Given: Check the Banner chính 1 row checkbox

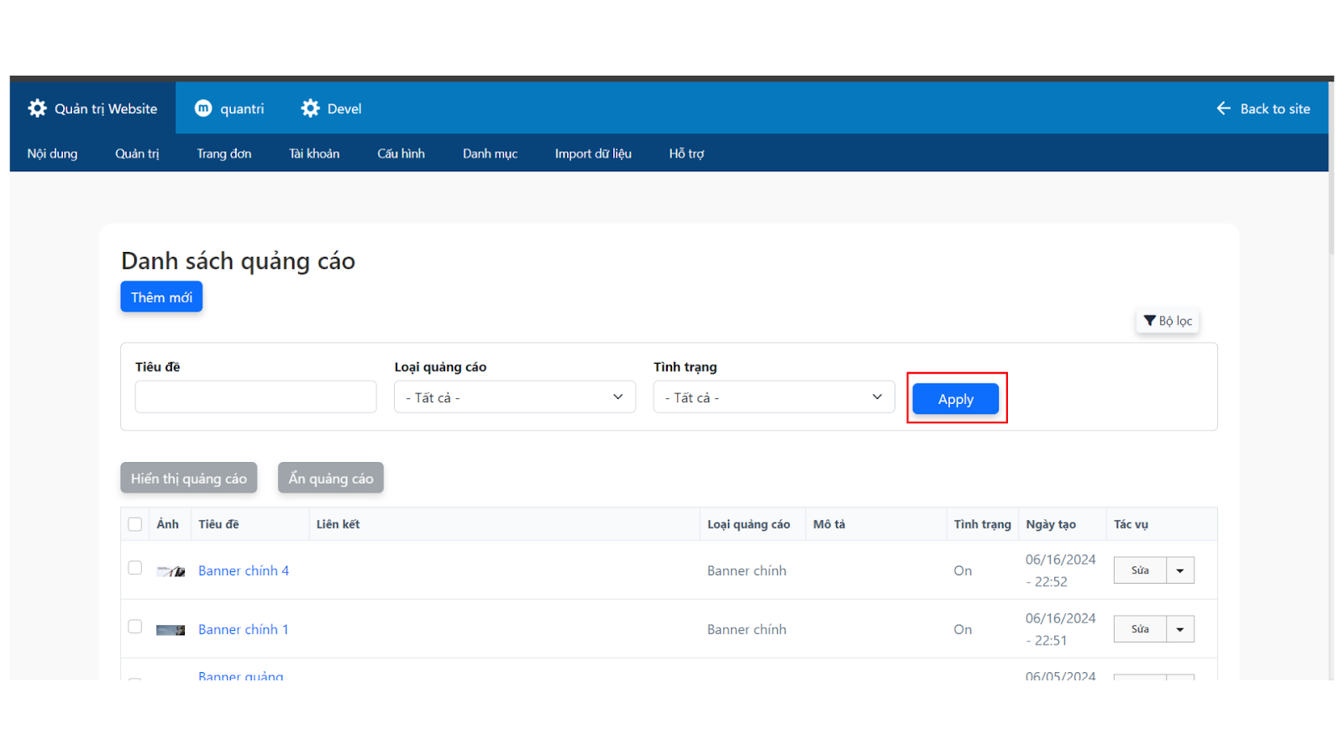Looking at the screenshot, I should click(135, 627).
